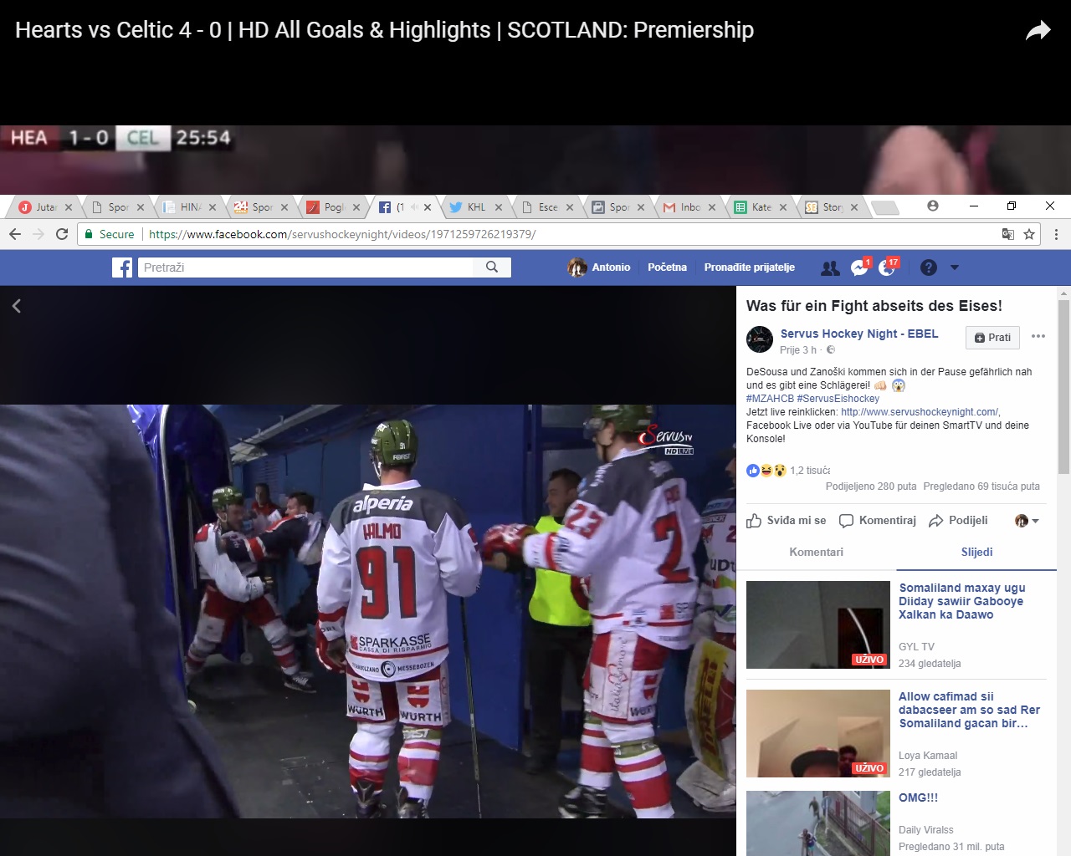The height and width of the screenshot is (856, 1071).
Task: Reload the page with the refresh icon
Action: (62, 234)
